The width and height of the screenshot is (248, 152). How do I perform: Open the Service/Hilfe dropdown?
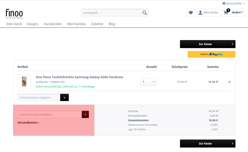(234, 3)
